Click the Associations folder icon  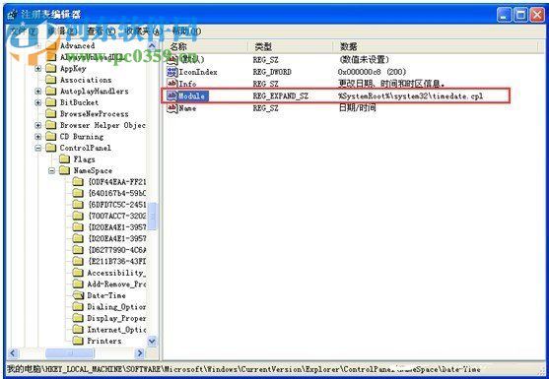51,80
